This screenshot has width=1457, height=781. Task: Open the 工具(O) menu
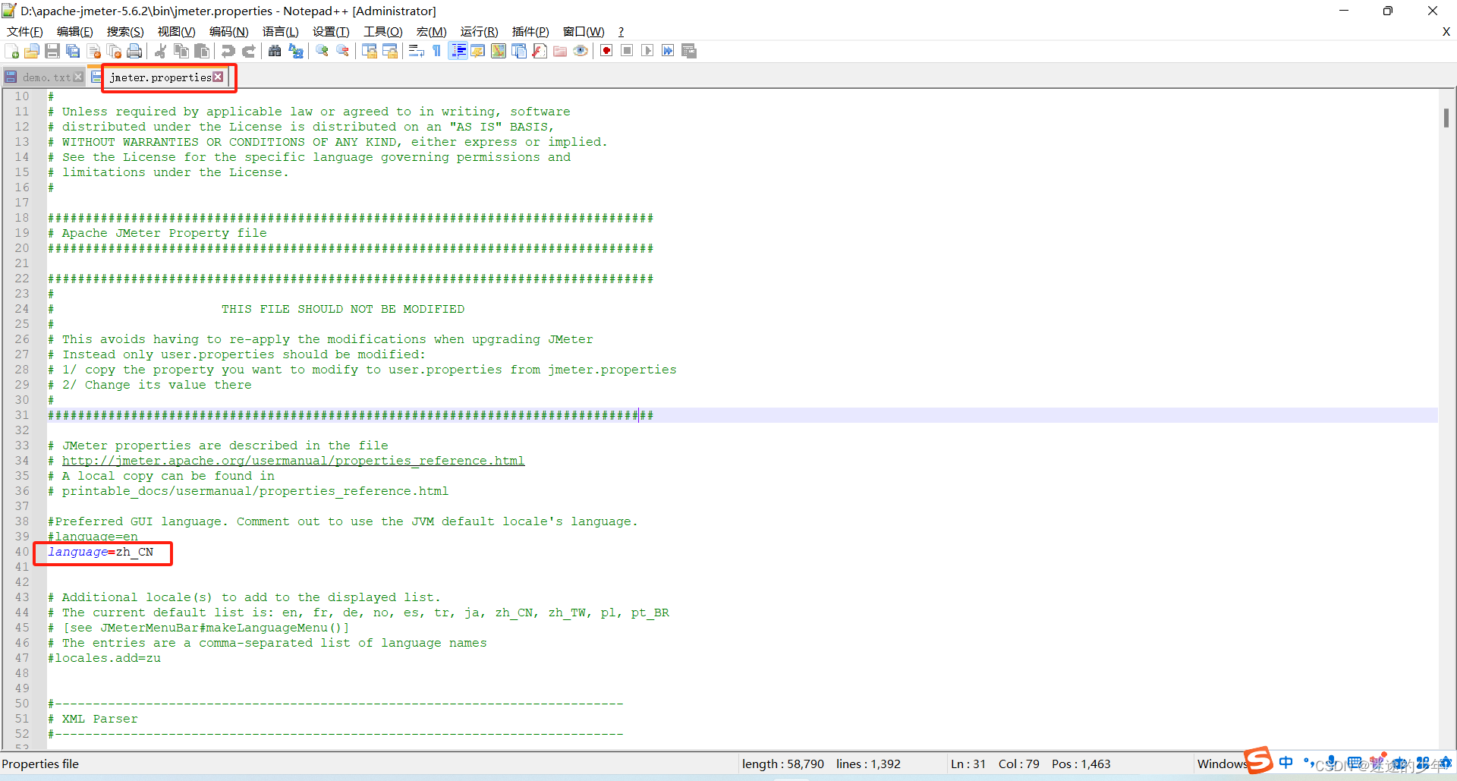[382, 31]
